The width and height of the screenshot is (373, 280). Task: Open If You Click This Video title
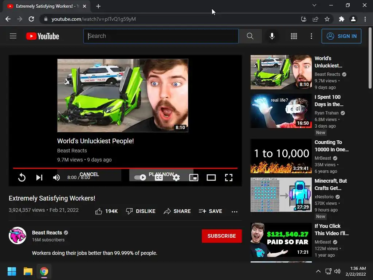[x=331, y=230]
